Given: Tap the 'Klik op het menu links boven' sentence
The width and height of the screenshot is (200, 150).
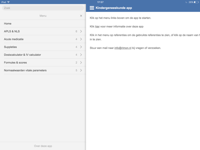Looking at the screenshot, I should point(120,18).
